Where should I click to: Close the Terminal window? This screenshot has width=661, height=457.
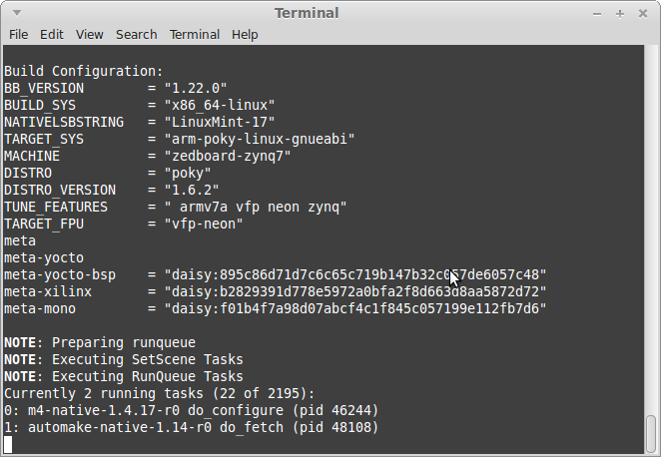[643, 14]
